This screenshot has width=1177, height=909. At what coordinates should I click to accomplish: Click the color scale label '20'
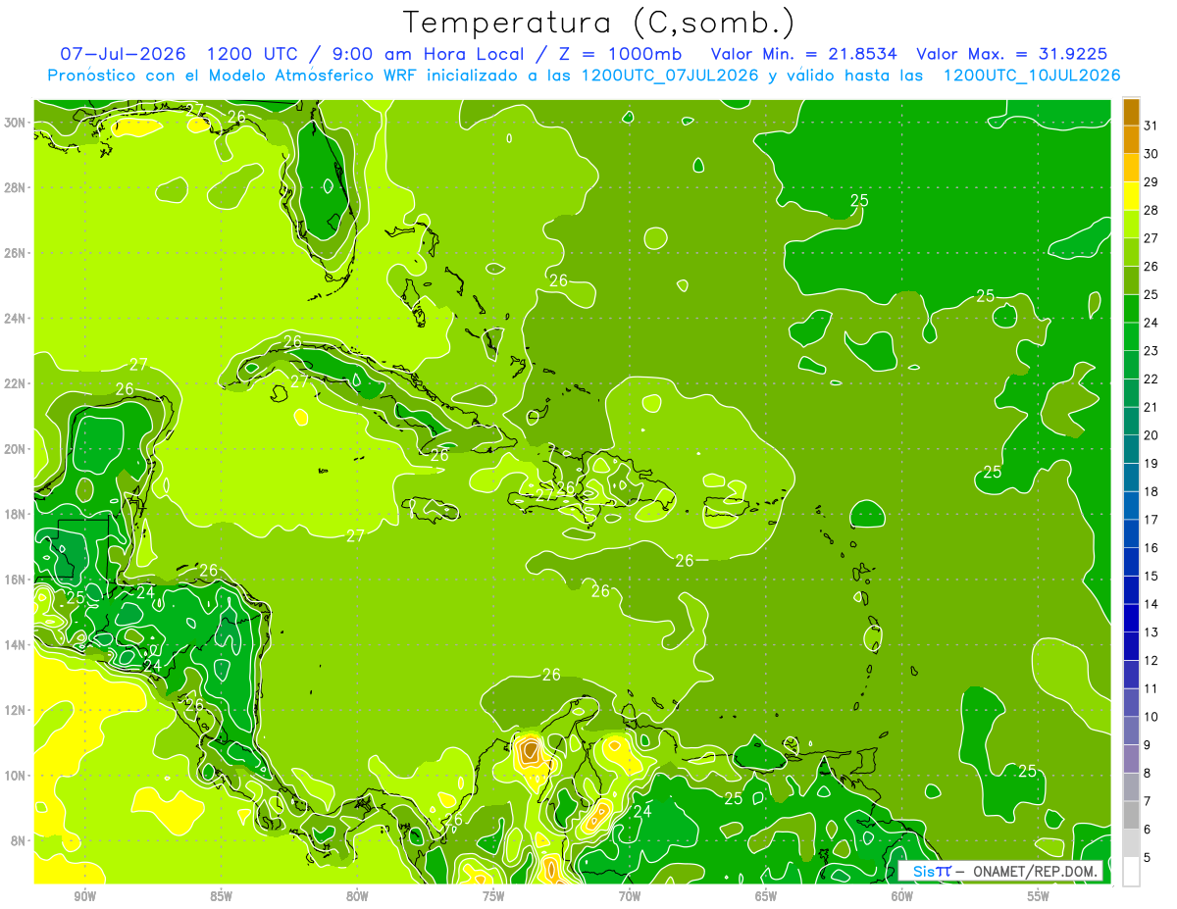[x=1151, y=434]
